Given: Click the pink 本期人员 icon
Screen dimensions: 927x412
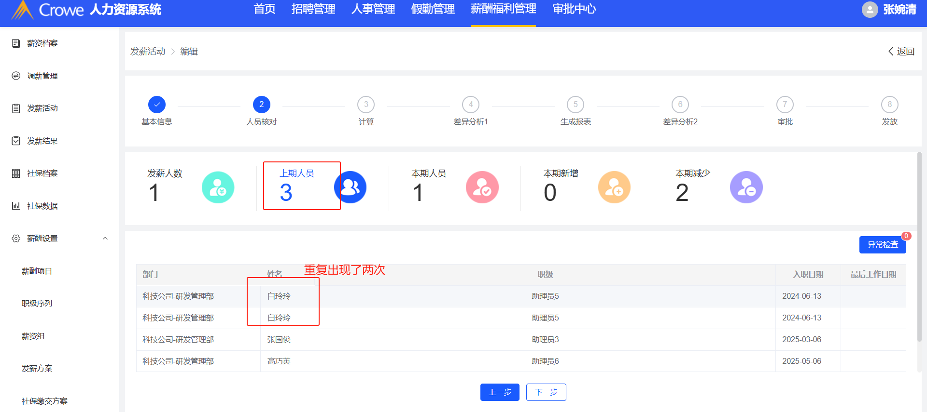Looking at the screenshot, I should (x=482, y=187).
